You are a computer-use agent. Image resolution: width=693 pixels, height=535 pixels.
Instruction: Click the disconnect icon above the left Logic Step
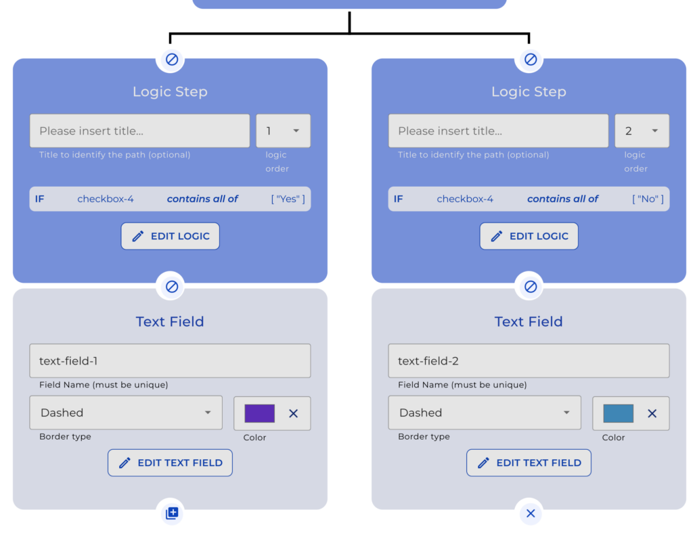[x=171, y=60]
